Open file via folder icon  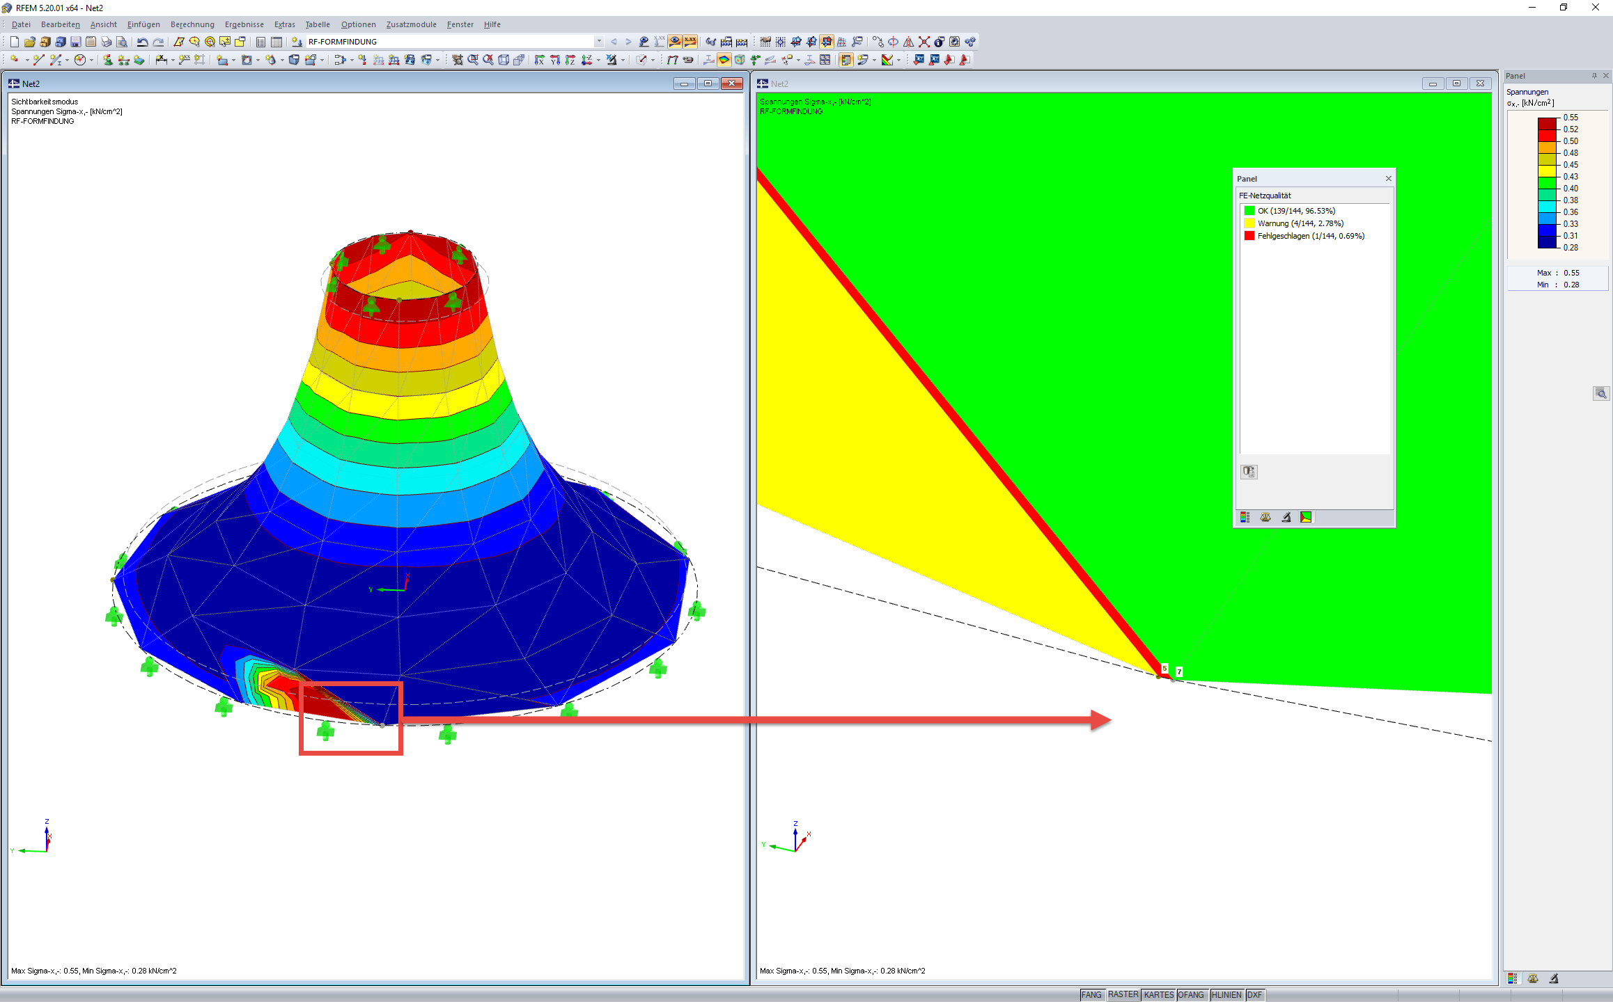pyautogui.click(x=29, y=42)
